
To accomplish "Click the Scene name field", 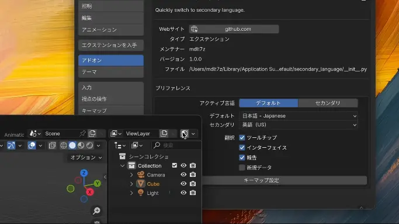I will point(61,134).
